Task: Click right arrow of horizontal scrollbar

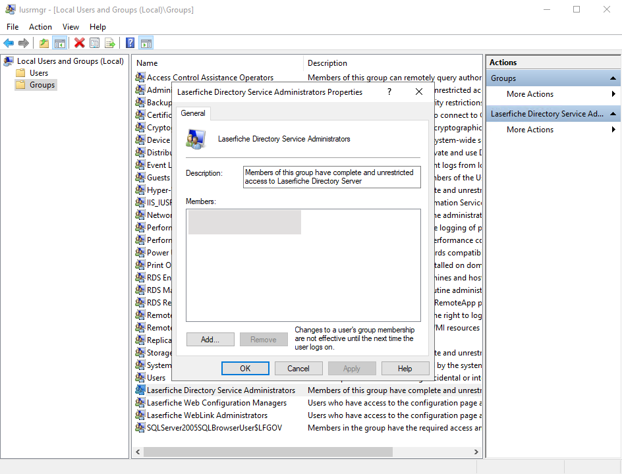Action: (476, 452)
